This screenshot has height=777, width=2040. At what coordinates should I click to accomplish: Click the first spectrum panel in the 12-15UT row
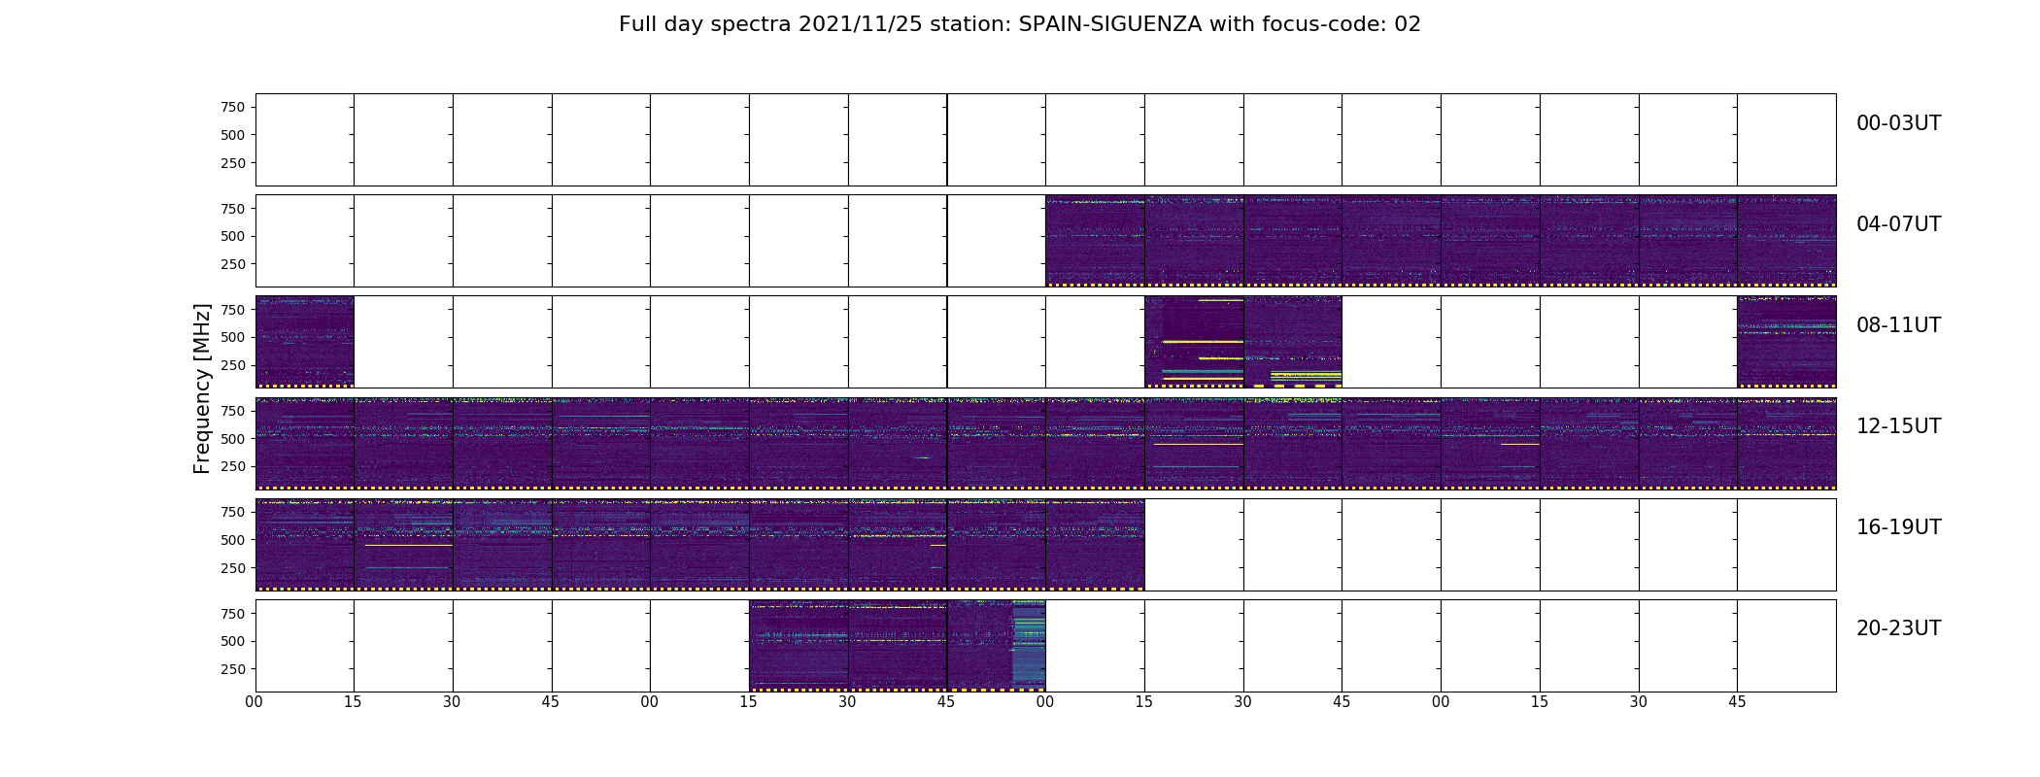point(304,443)
